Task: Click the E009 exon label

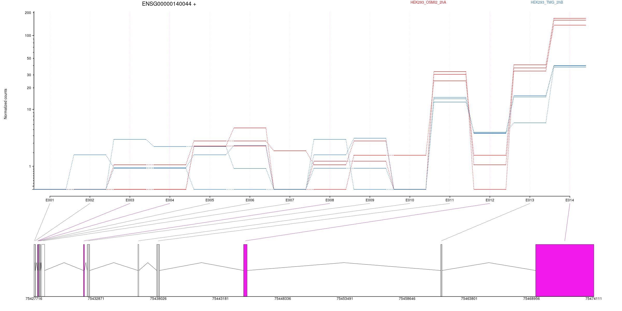Action: click(370, 200)
